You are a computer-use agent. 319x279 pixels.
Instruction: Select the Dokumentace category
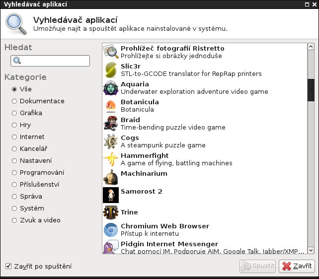38,101
